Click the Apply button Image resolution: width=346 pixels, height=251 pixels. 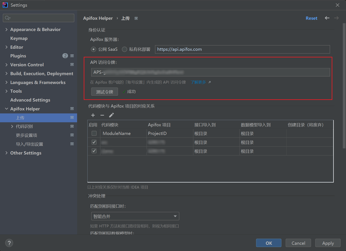click(x=328, y=243)
